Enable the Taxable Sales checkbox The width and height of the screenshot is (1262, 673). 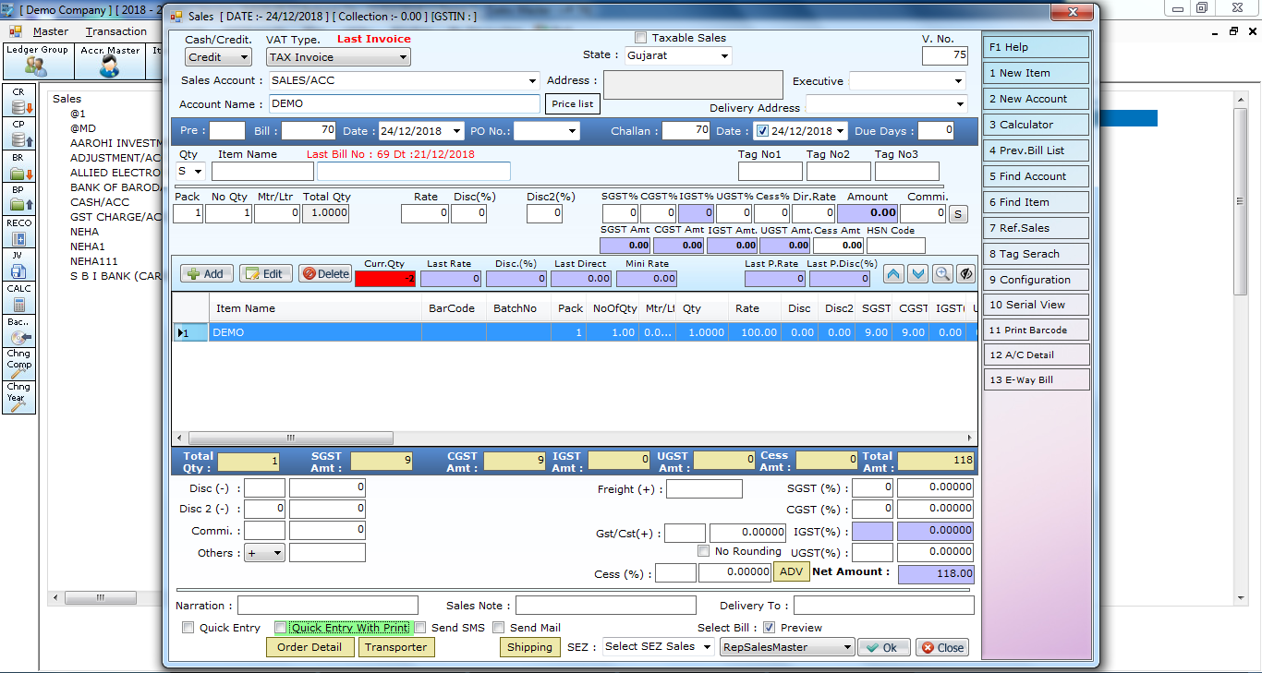click(x=641, y=37)
